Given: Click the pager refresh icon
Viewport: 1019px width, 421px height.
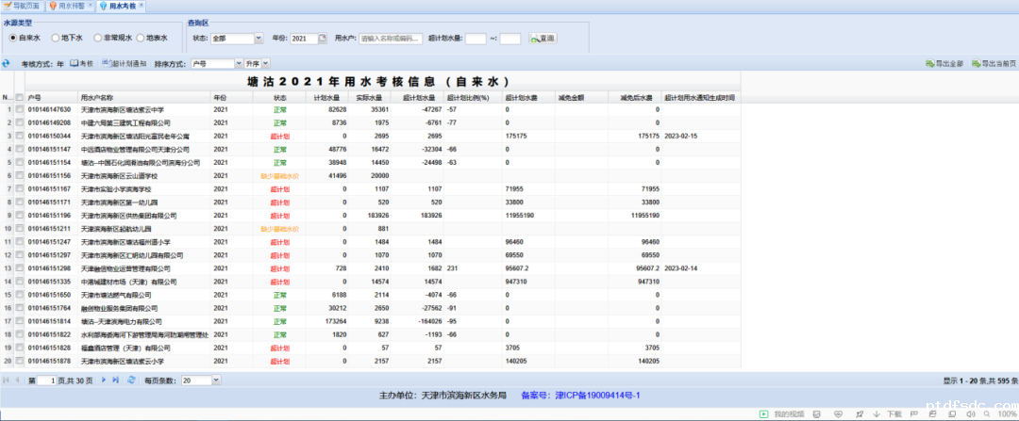Looking at the screenshot, I should tap(131, 381).
